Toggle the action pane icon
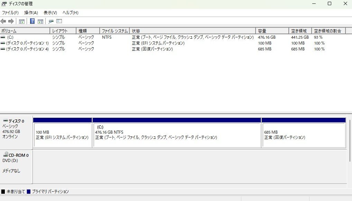The image size is (352, 201). tap(40, 21)
